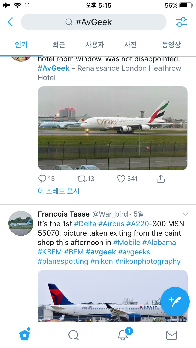Viewport: 196px width, 348px height.
Task: Tap the back arrow icon
Action: pos(10,22)
